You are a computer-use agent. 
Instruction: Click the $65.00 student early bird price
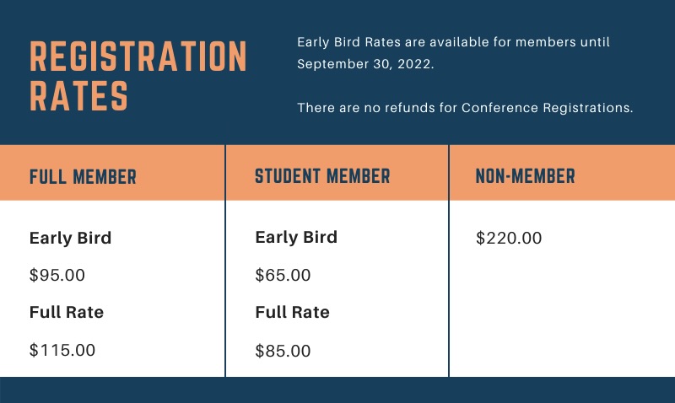[x=283, y=275]
